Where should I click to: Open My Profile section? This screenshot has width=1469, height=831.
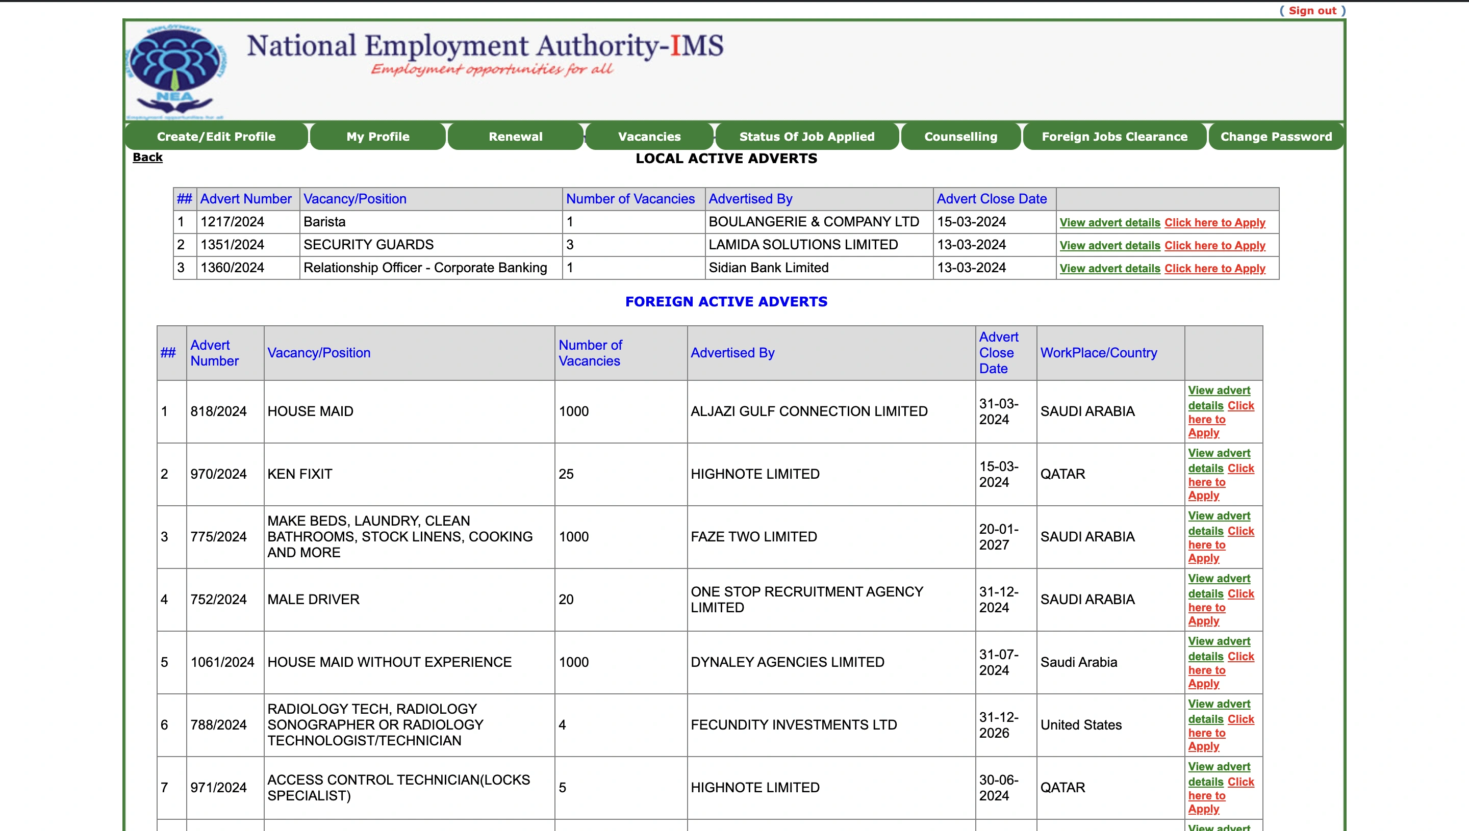(377, 136)
